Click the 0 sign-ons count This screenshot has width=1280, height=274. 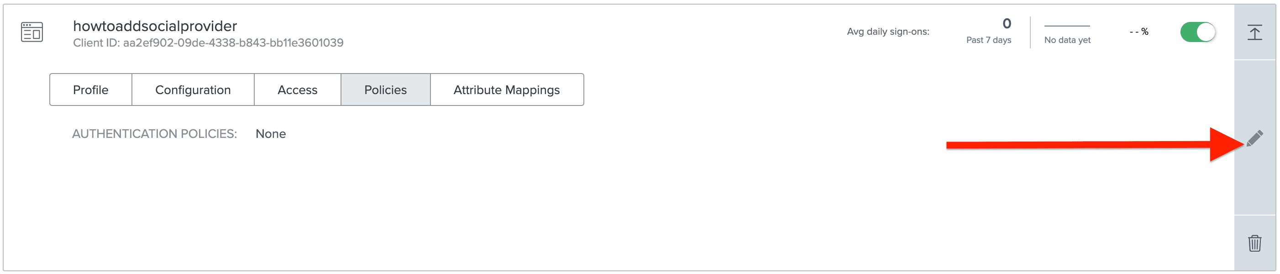coord(1006,23)
